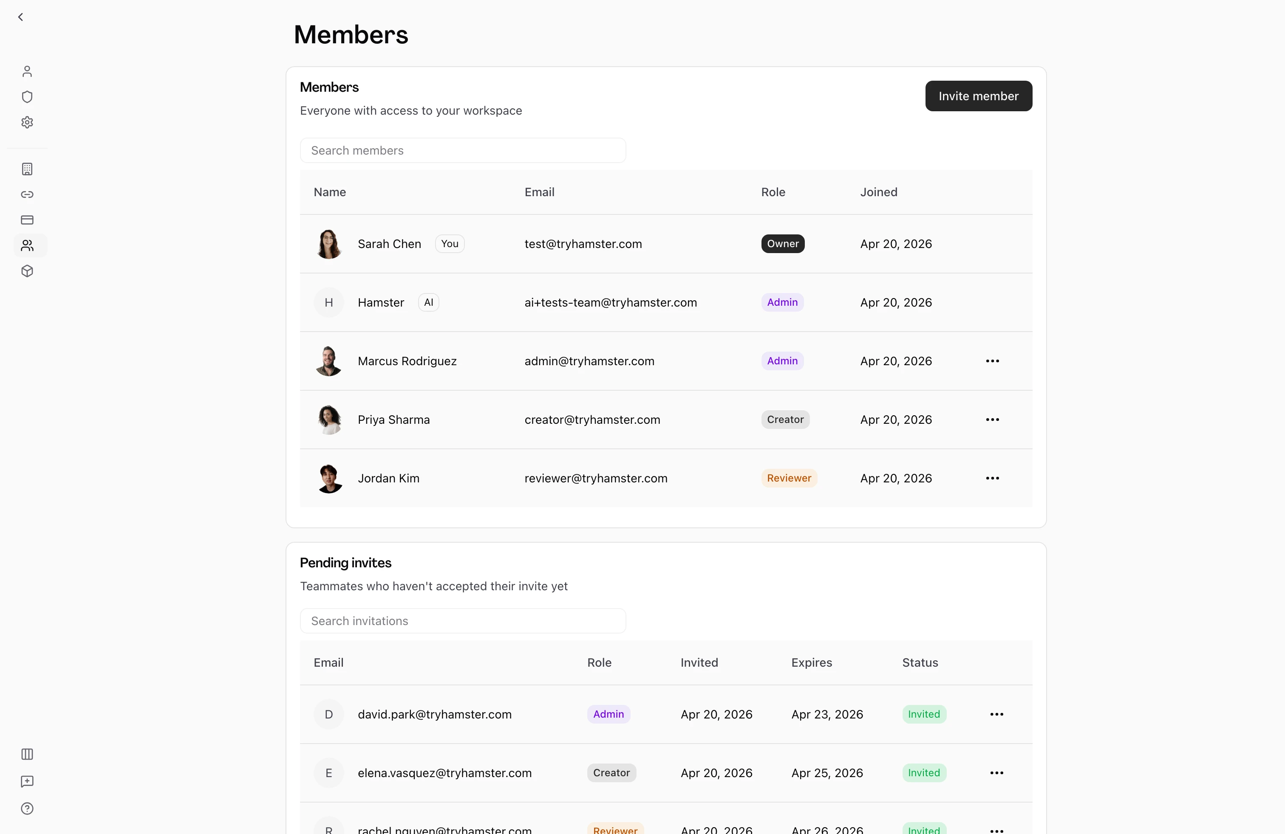Open integrations via the package box icon
The image size is (1285, 834).
click(x=27, y=271)
